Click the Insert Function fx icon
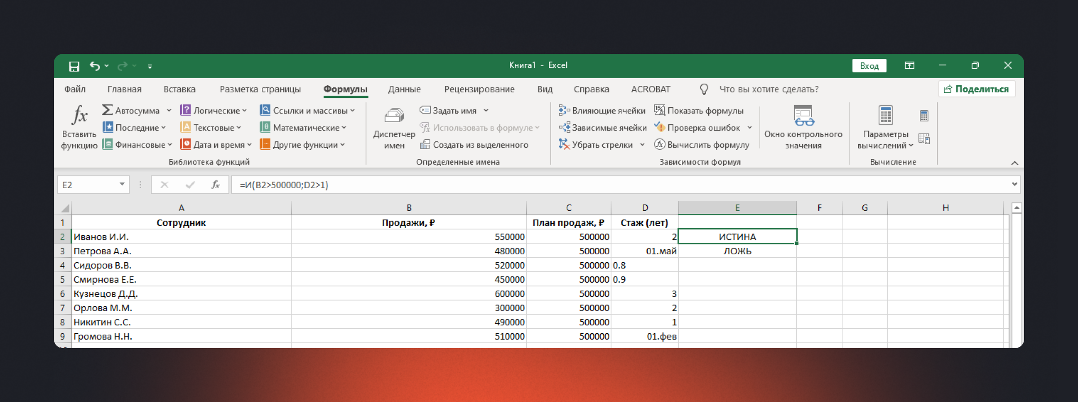This screenshot has height=402, width=1078. click(x=79, y=116)
